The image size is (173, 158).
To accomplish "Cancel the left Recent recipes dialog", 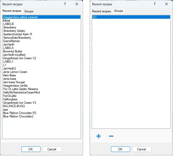I will [52, 149].
